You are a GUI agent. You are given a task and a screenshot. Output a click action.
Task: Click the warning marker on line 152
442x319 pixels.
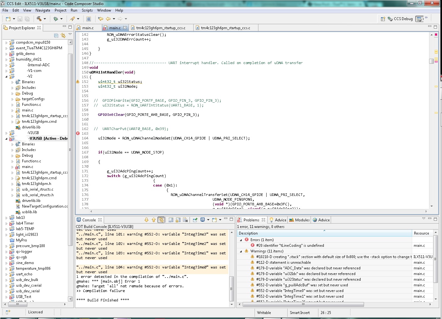coord(78,82)
